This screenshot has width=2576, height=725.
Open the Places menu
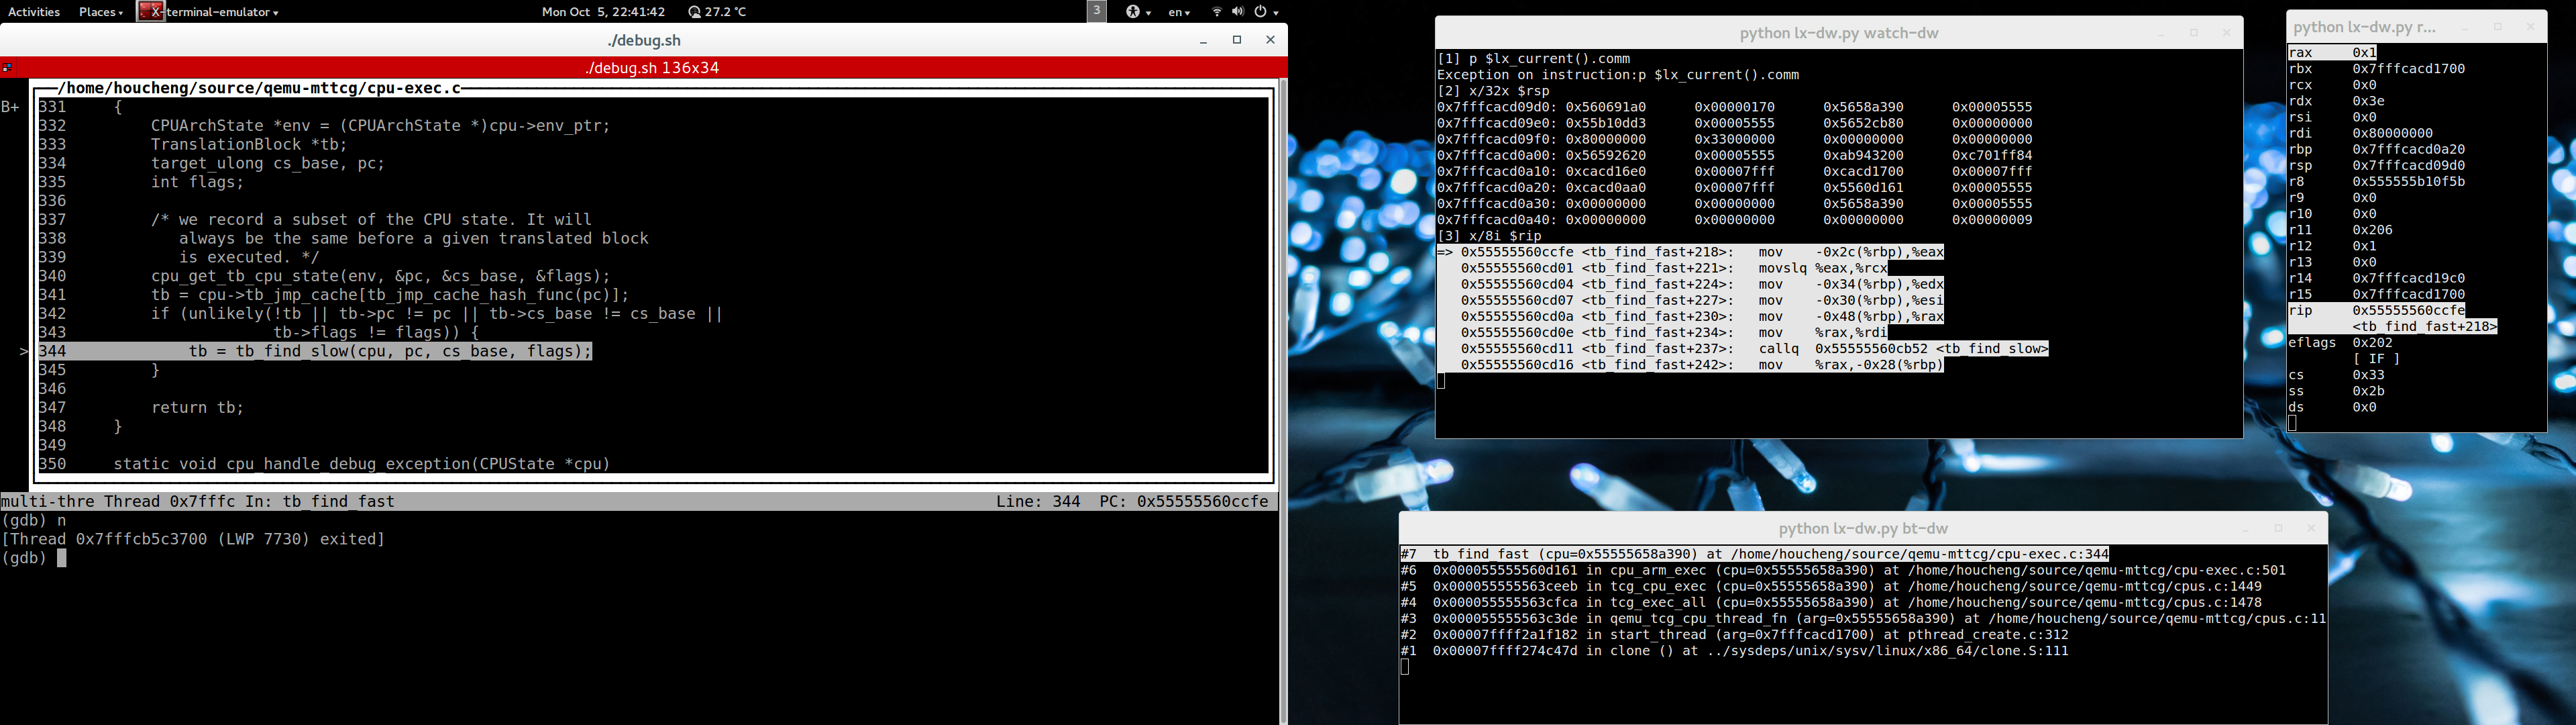(100, 12)
